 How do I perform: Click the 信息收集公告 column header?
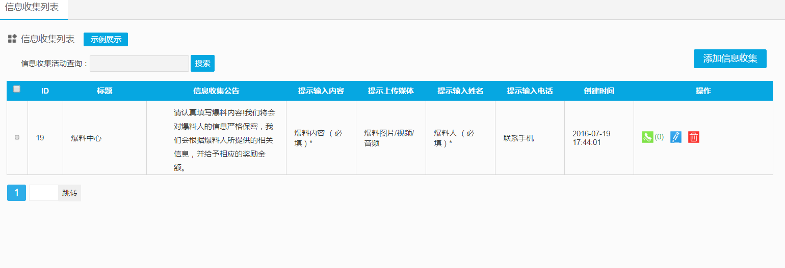tap(216, 91)
